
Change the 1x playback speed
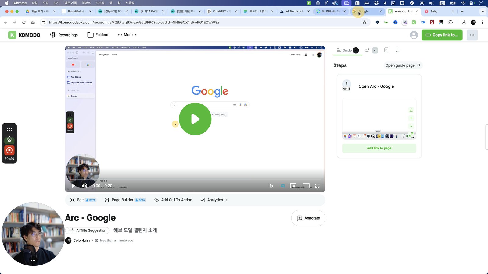tap(271, 186)
